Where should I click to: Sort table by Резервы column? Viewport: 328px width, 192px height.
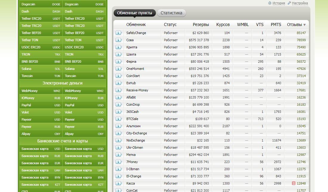pos(201,25)
